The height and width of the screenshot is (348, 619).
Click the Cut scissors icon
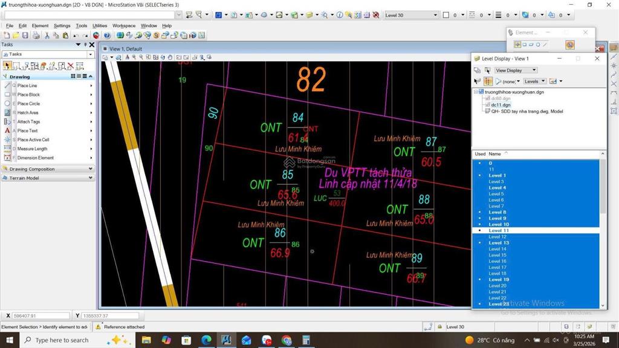(x=47, y=36)
